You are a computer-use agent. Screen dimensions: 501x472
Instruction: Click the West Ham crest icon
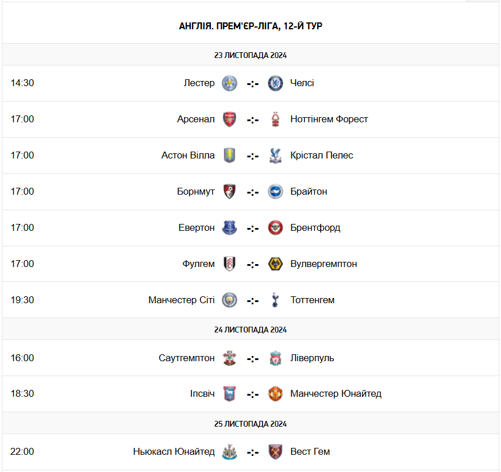[x=276, y=452]
